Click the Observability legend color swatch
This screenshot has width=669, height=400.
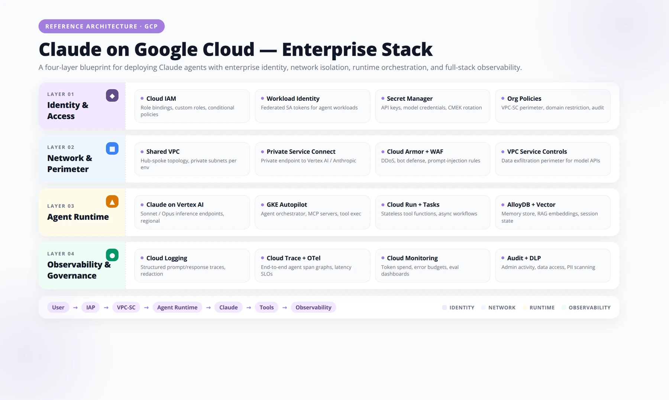coord(564,307)
